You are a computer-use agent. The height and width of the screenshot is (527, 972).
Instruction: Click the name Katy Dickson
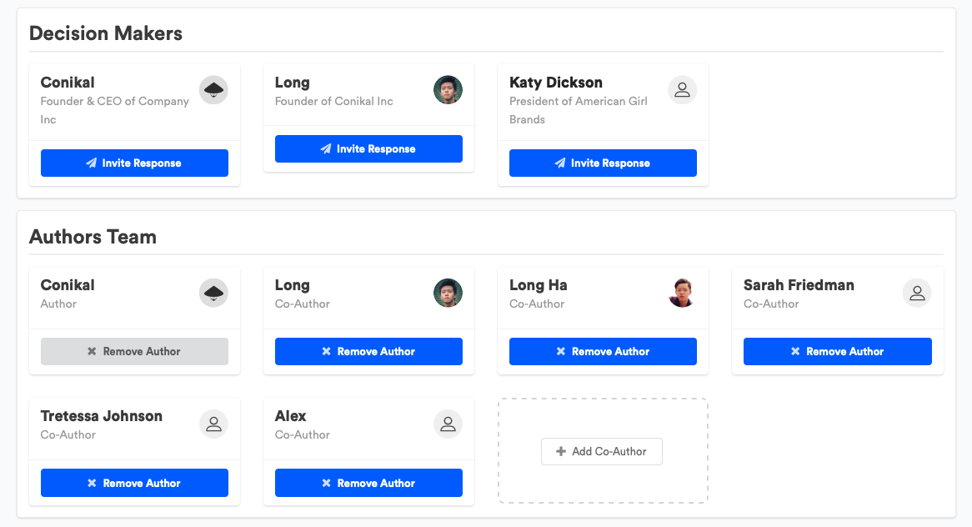(556, 83)
